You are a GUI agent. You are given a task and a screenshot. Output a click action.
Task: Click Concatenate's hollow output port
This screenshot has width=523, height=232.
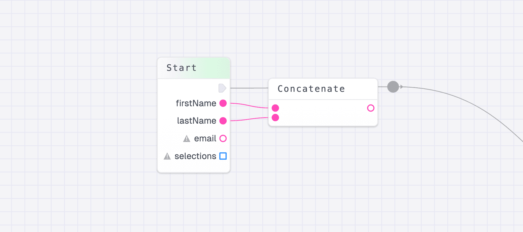371,108
